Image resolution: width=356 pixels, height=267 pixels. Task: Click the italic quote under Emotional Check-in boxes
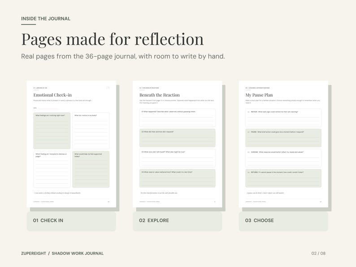pyautogui.click(x=57, y=193)
